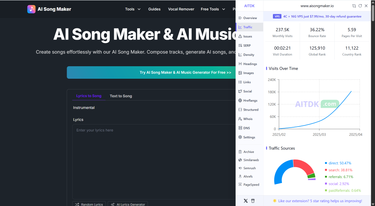The width and height of the screenshot is (375, 206).
Task: Expand the Tools dropdown menu
Action: click(133, 9)
